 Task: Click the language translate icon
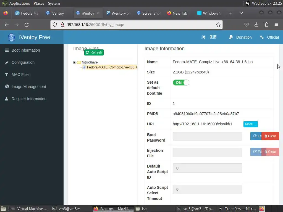(203, 37)
